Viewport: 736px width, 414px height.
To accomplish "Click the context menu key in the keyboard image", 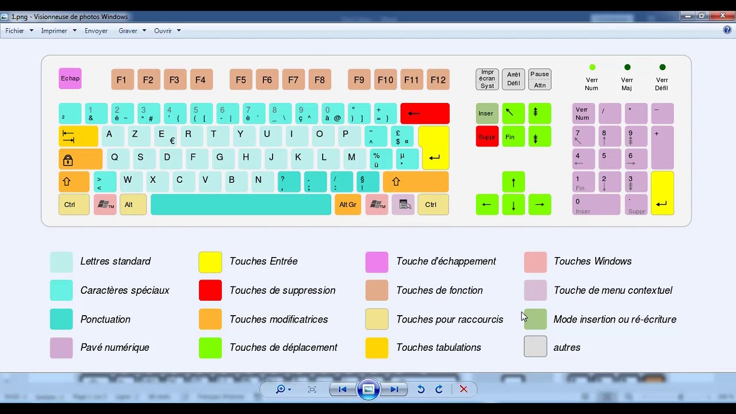I will click(x=403, y=205).
